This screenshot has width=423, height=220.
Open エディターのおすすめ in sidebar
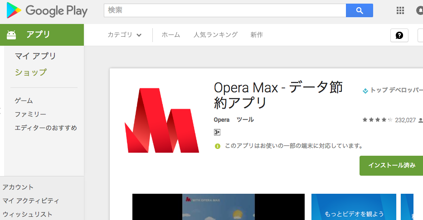click(46, 128)
